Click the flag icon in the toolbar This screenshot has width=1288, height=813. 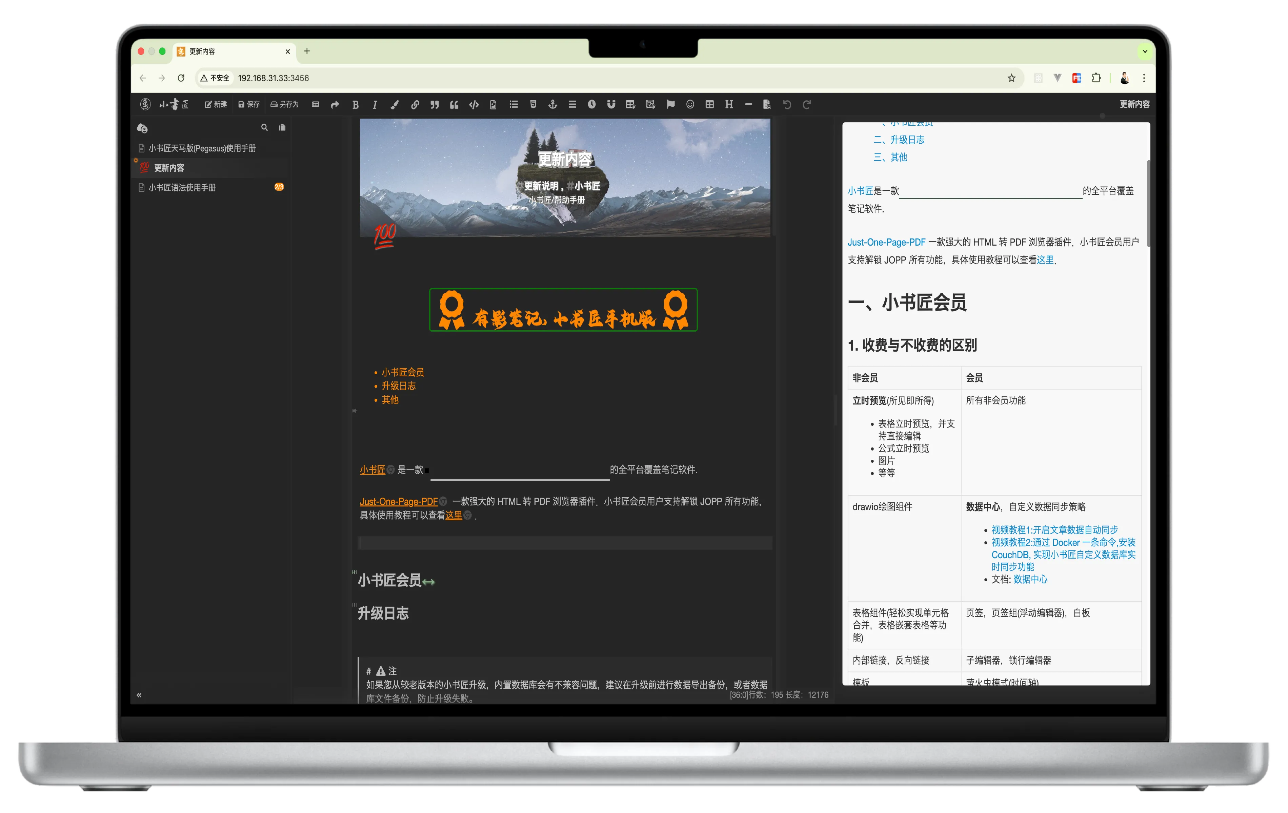tap(670, 105)
